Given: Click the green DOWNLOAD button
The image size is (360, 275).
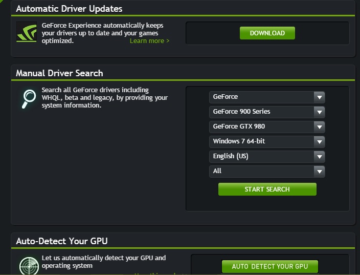Looking at the screenshot, I should [x=267, y=33].
